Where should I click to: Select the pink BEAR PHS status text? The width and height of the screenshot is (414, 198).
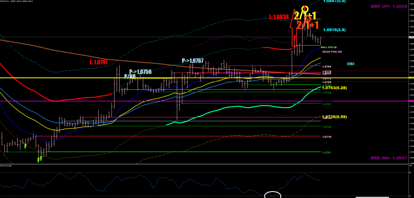click(332, 52)
